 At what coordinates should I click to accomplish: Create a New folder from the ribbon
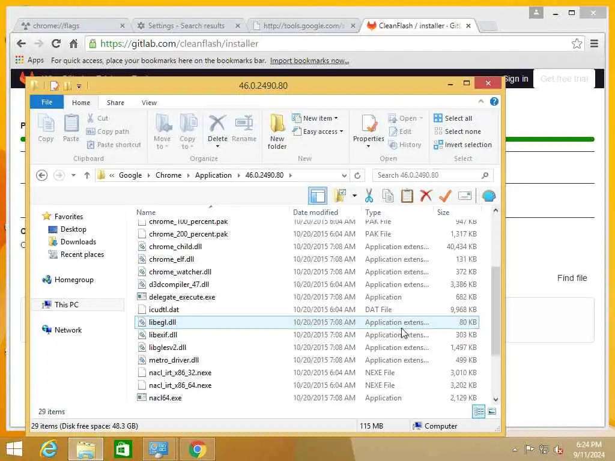coord(277,131)
